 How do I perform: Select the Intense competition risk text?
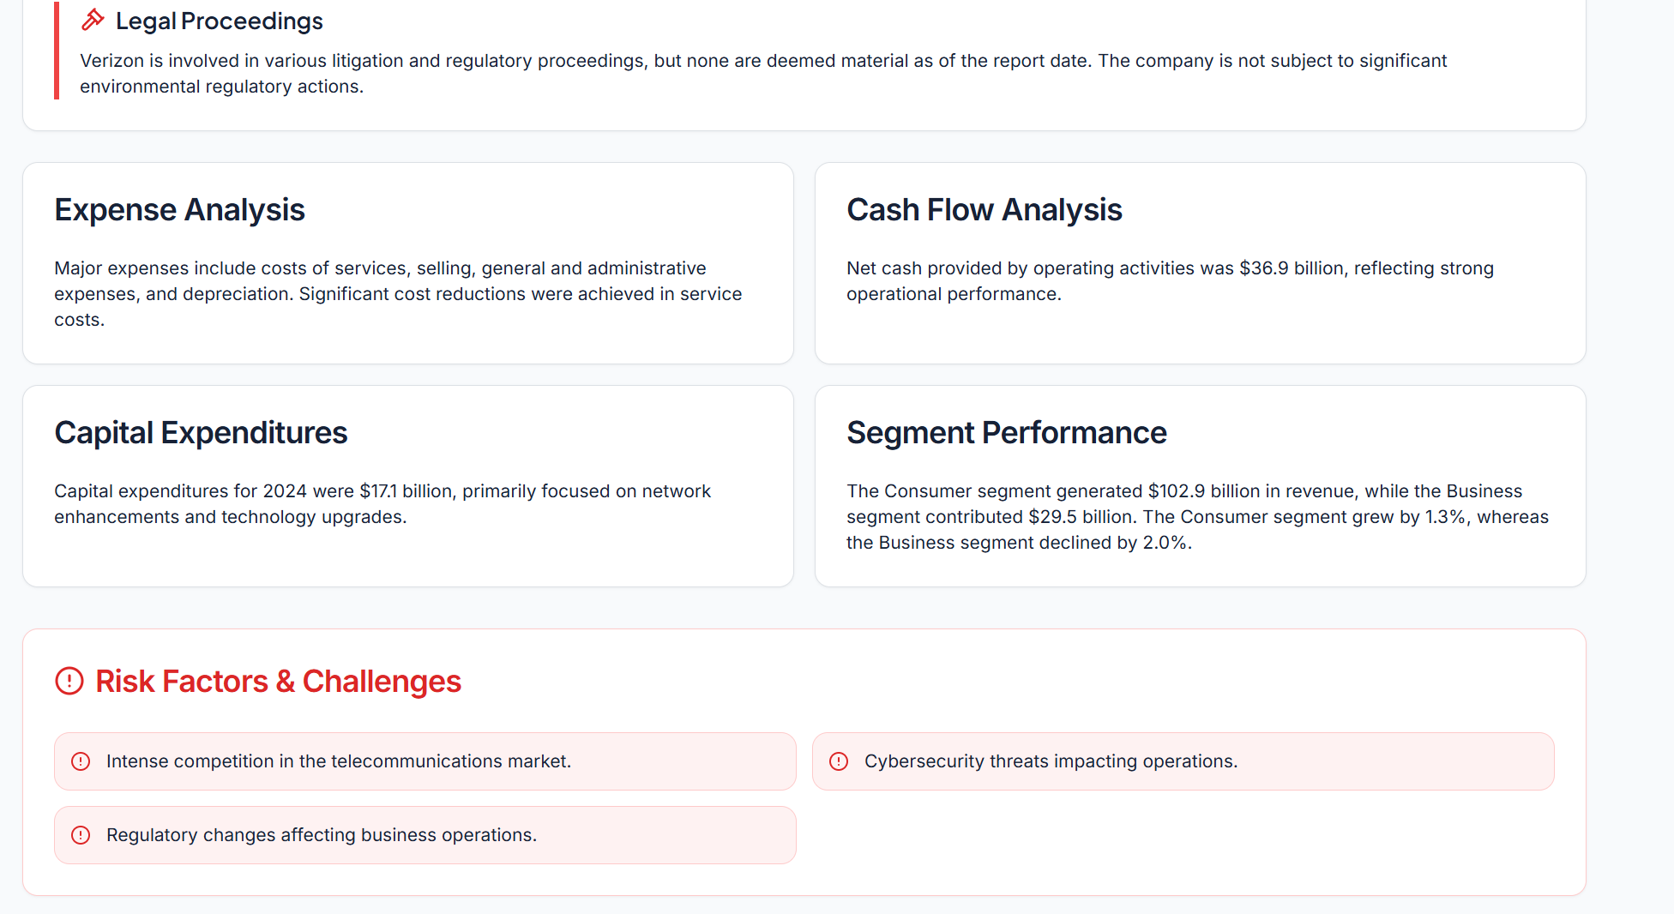[338, 761]
